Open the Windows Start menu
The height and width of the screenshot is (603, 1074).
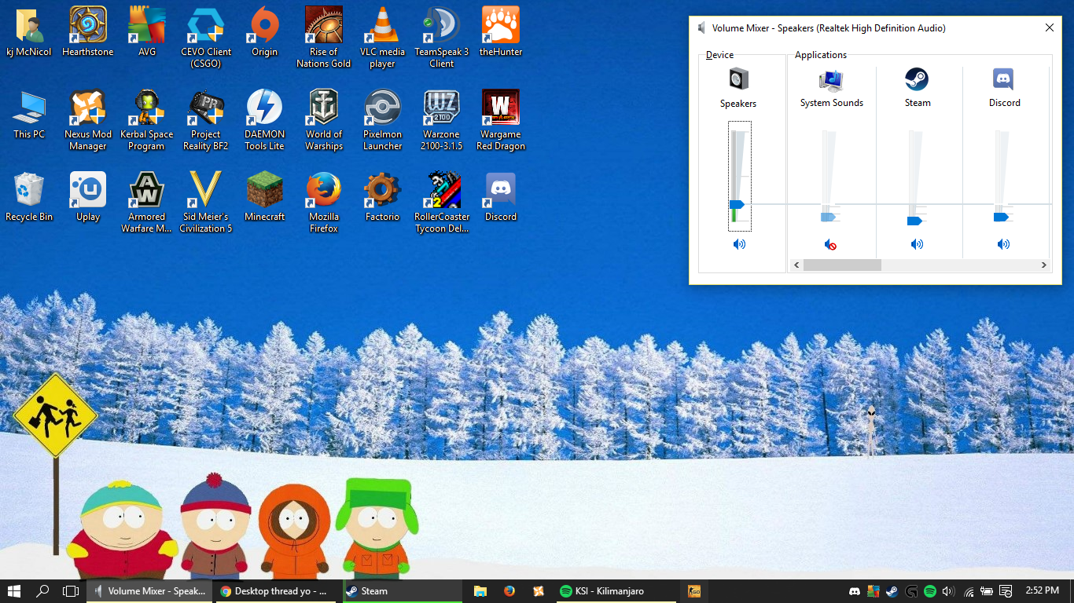click(x=14, y=591)
